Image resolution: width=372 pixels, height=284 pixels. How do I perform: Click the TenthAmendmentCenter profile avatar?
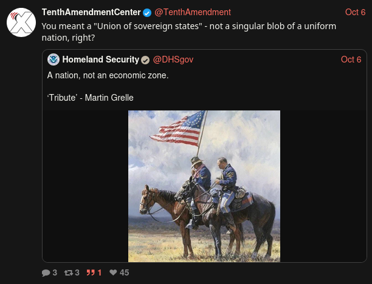point(21,22)
